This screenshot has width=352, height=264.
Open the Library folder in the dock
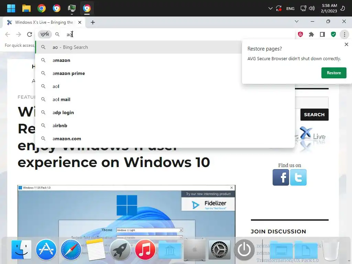170,250
